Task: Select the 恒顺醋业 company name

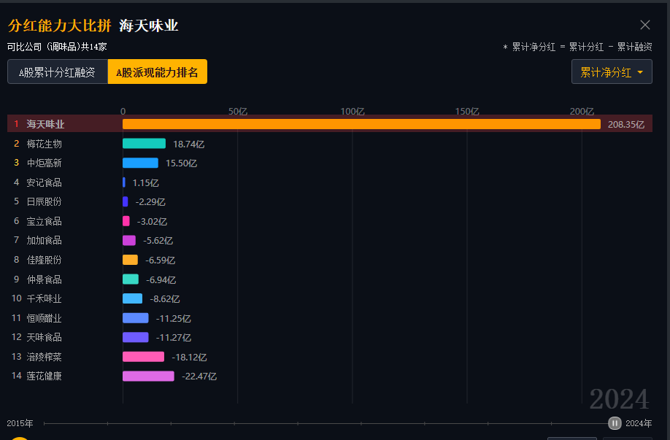Action: coord(44,318)
